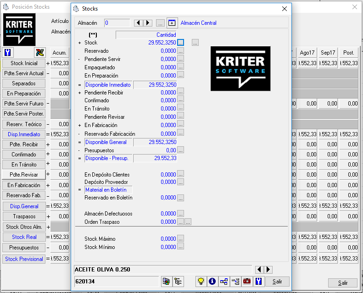
Task: Open Empaquetado detail ellipsis button
Action: coord(180,67)
